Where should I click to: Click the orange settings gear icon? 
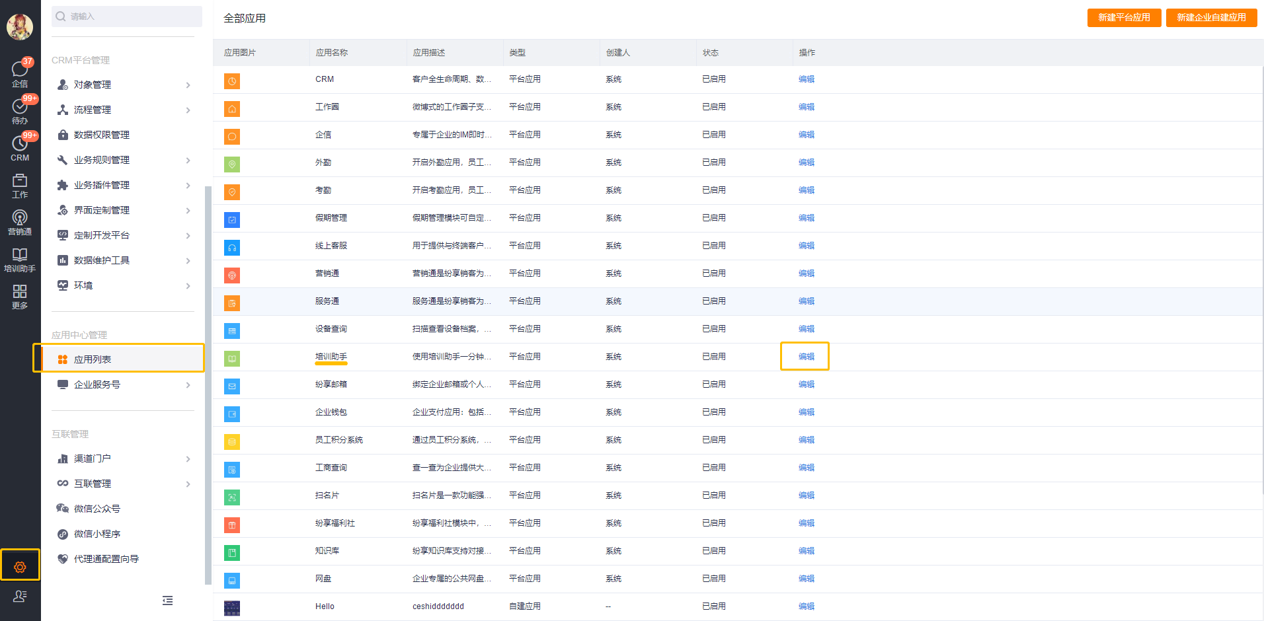click(20, 567)
